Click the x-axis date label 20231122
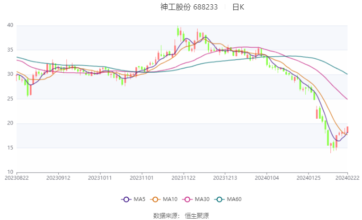Image resolution: width=362 pixels, height=220 pixels. click(x=183, y=178)
